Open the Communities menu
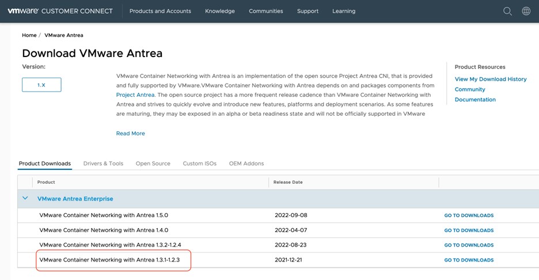The width and height of the screenshot is (539, 280). [x=265, y=11]
